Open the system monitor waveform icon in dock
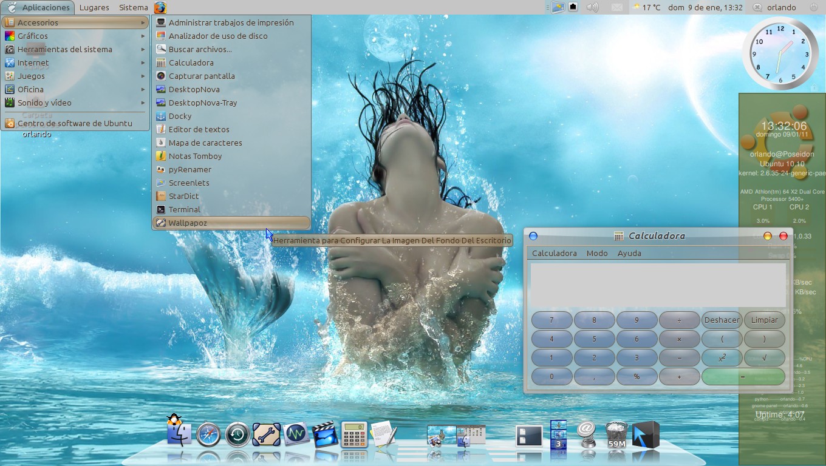 [296, 434]
